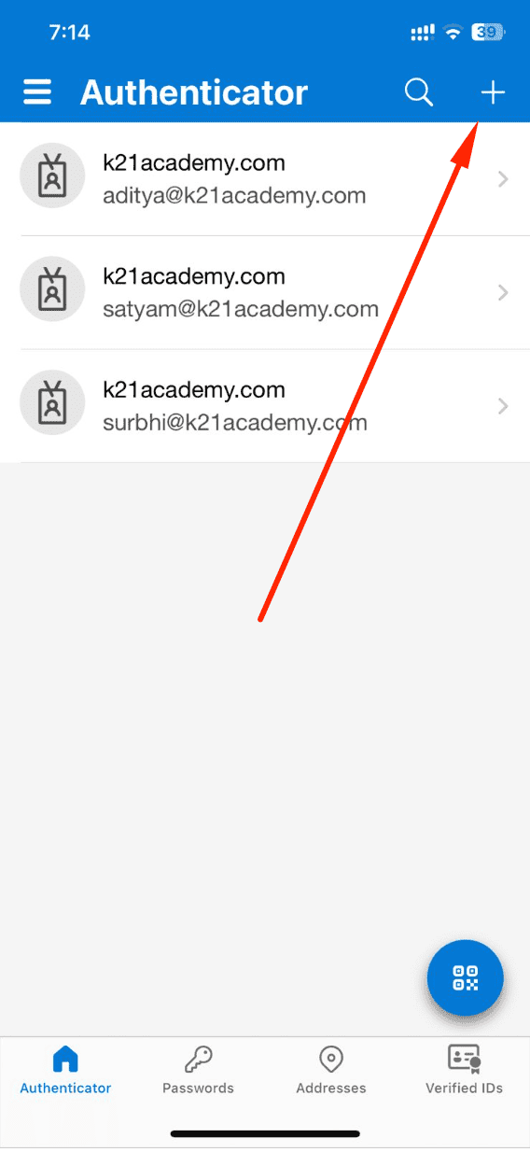Tap the search magnifier icon
Image resolution: width=530 pixels, height=1152 pixels.
pos(419,92)
